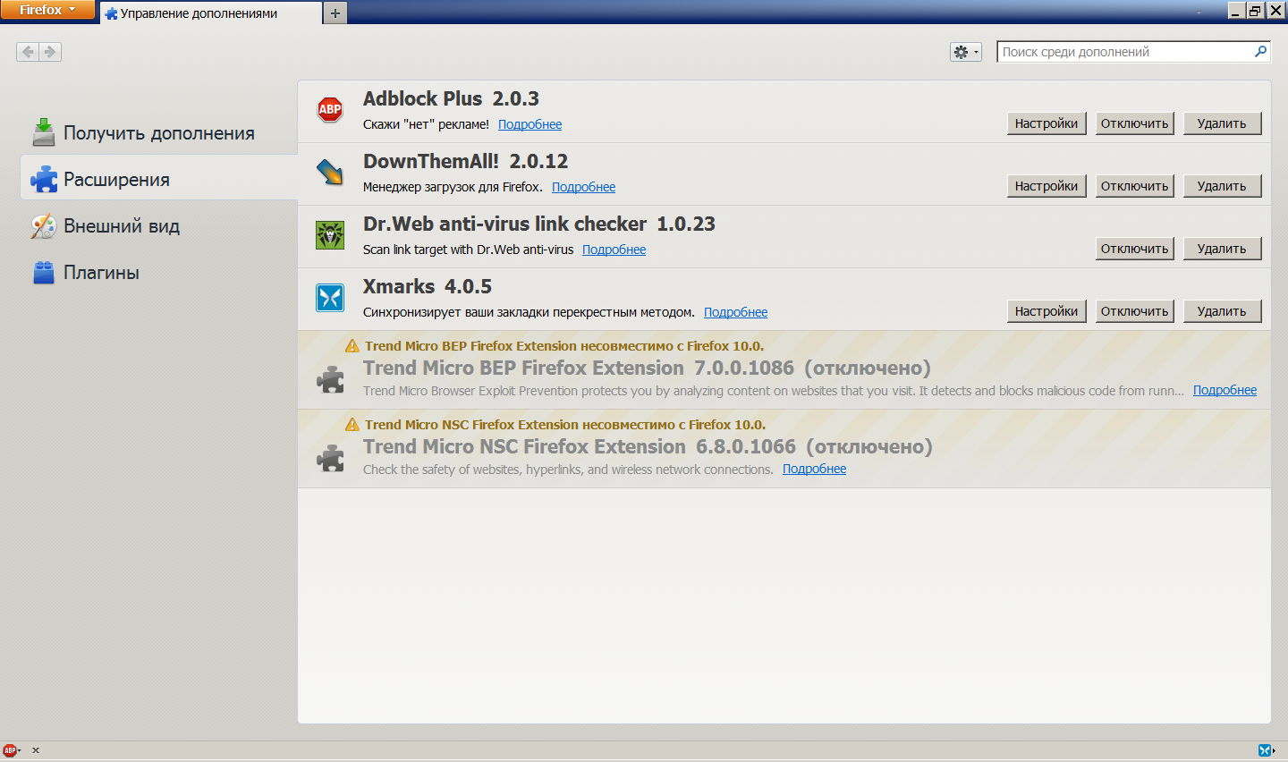Click the Xmarks 'Синхронизирует ваши закладки' description
1288x762 pixels.
pyautogui.click(x=529, y=312)
